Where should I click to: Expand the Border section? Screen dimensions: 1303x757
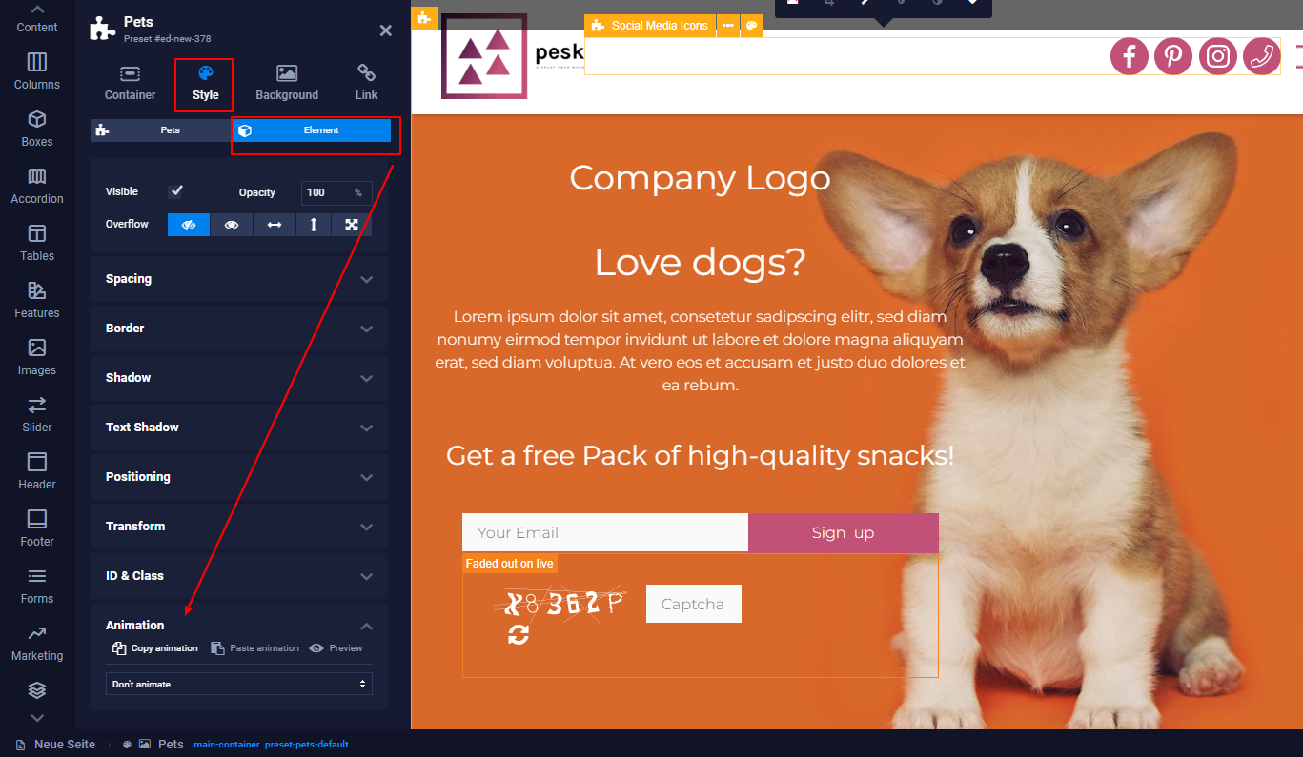click(x=238, y=329)
